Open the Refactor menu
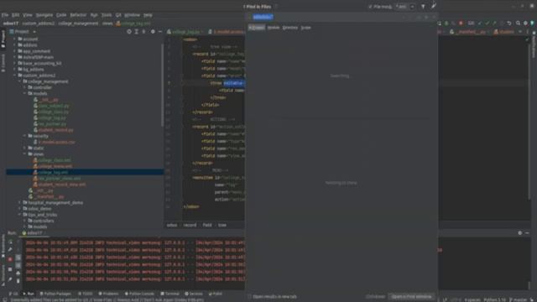537x302 pixels. 78,15
